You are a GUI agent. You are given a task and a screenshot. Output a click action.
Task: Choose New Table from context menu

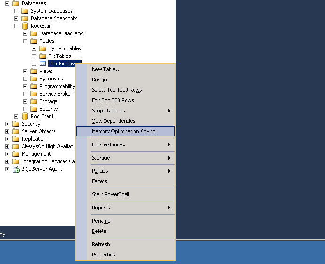(106, 69)
